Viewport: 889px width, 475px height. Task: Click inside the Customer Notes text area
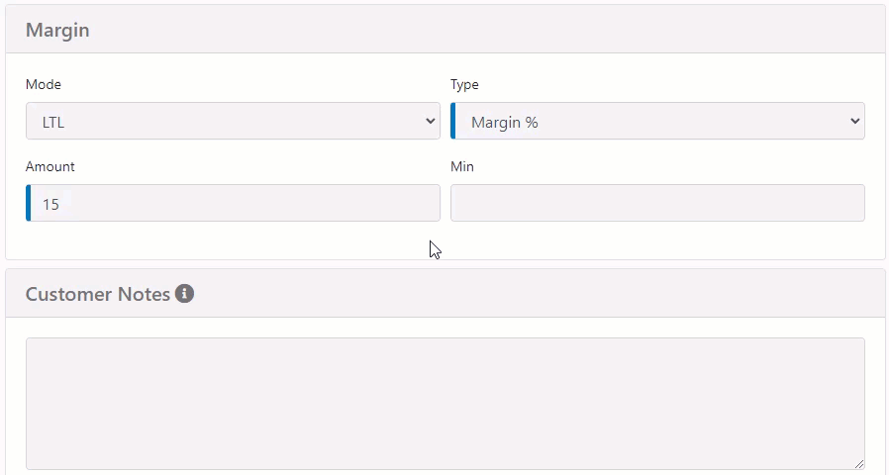[445, 404]
